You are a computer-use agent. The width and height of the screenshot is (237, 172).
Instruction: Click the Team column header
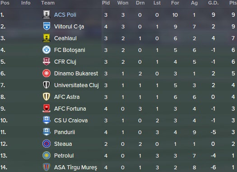pyautogui.click(x=48, y=3)
